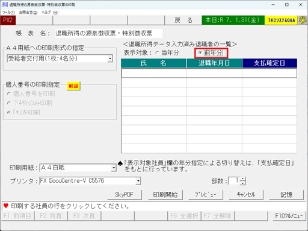Image resolution: width=308 pixels, height=231 pixels.
Task: Expand the 受給者交付用 print format dropdown
Action: coord(110,59)
